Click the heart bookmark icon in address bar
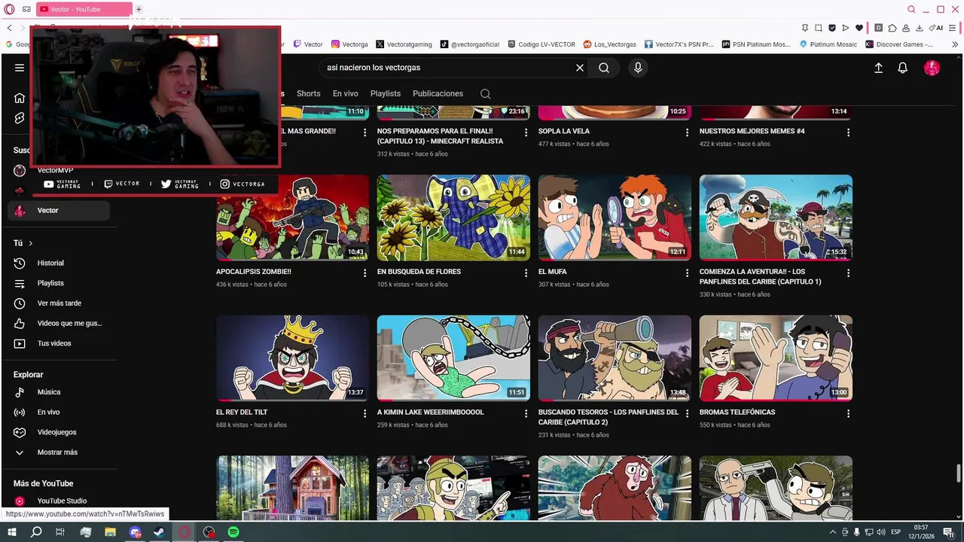The height and width of the screenshot is (542, 964). click(x=859, y=28)
